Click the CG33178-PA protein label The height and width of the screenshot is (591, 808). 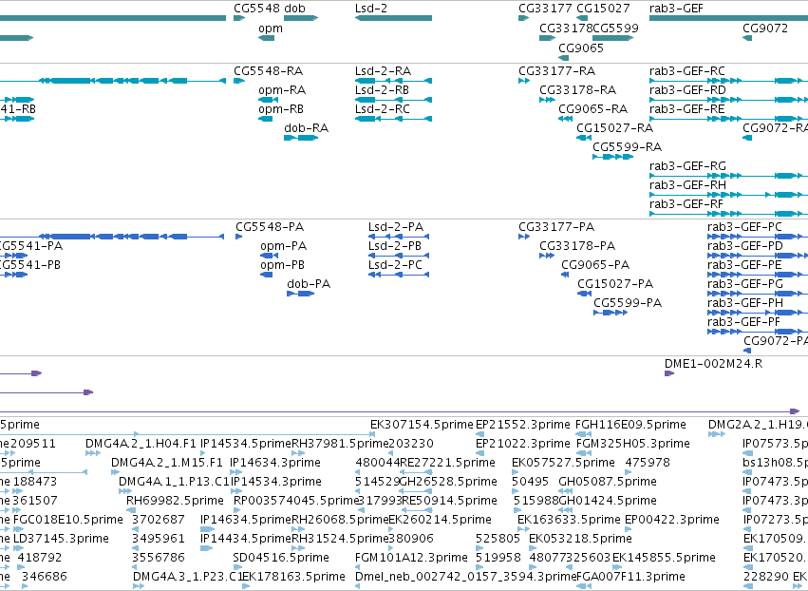click(577, 246)
